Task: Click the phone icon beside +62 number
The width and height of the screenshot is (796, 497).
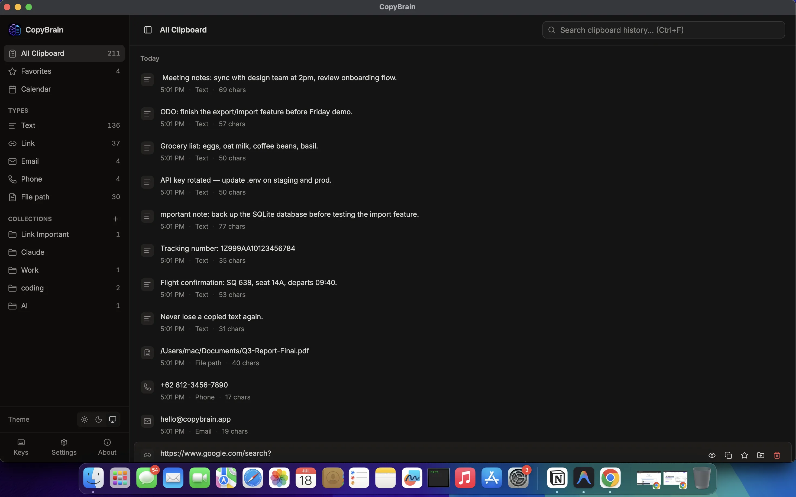Action: point(147,387)
